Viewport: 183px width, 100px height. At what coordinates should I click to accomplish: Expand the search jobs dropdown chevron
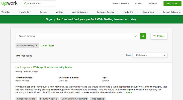click(136, 36)
